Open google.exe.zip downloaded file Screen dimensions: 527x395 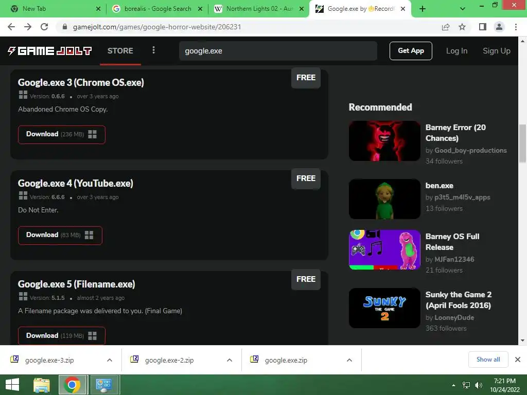click(x=286, y=360)
